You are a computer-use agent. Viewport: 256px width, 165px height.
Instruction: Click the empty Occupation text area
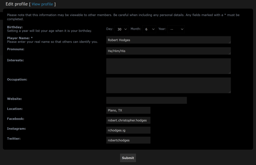(168, 85)
